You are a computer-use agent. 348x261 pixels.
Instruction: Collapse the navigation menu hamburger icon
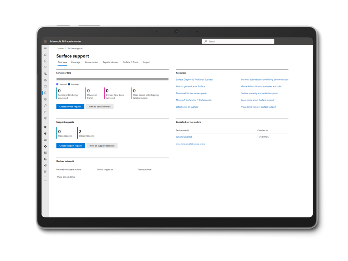pos(45,48)
